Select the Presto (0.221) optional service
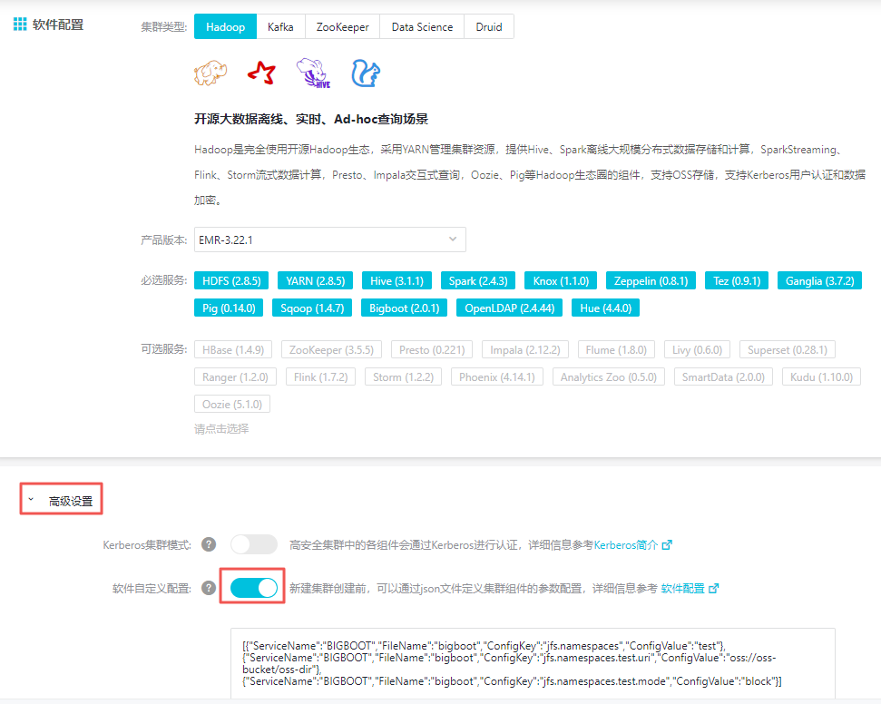The image size is (881, 704). coord(431,349)
